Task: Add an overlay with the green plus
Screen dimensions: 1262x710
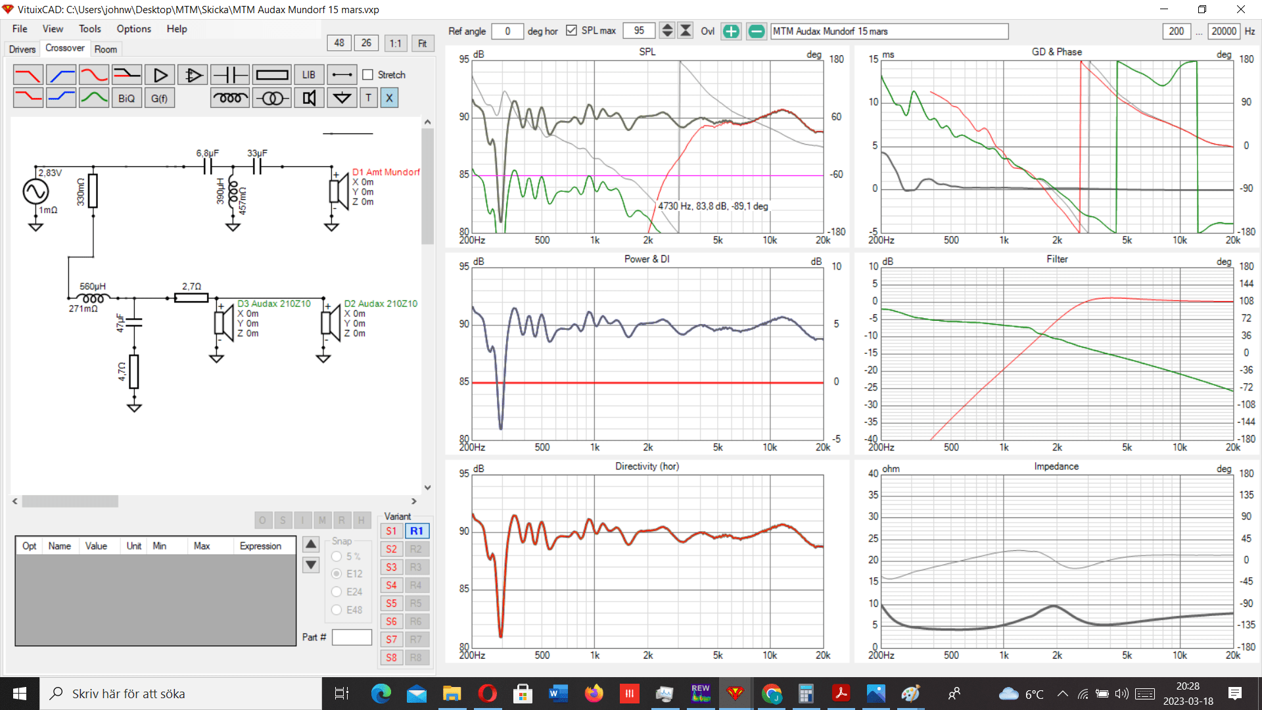Action: pyautogui.click(x=731, y=31)
